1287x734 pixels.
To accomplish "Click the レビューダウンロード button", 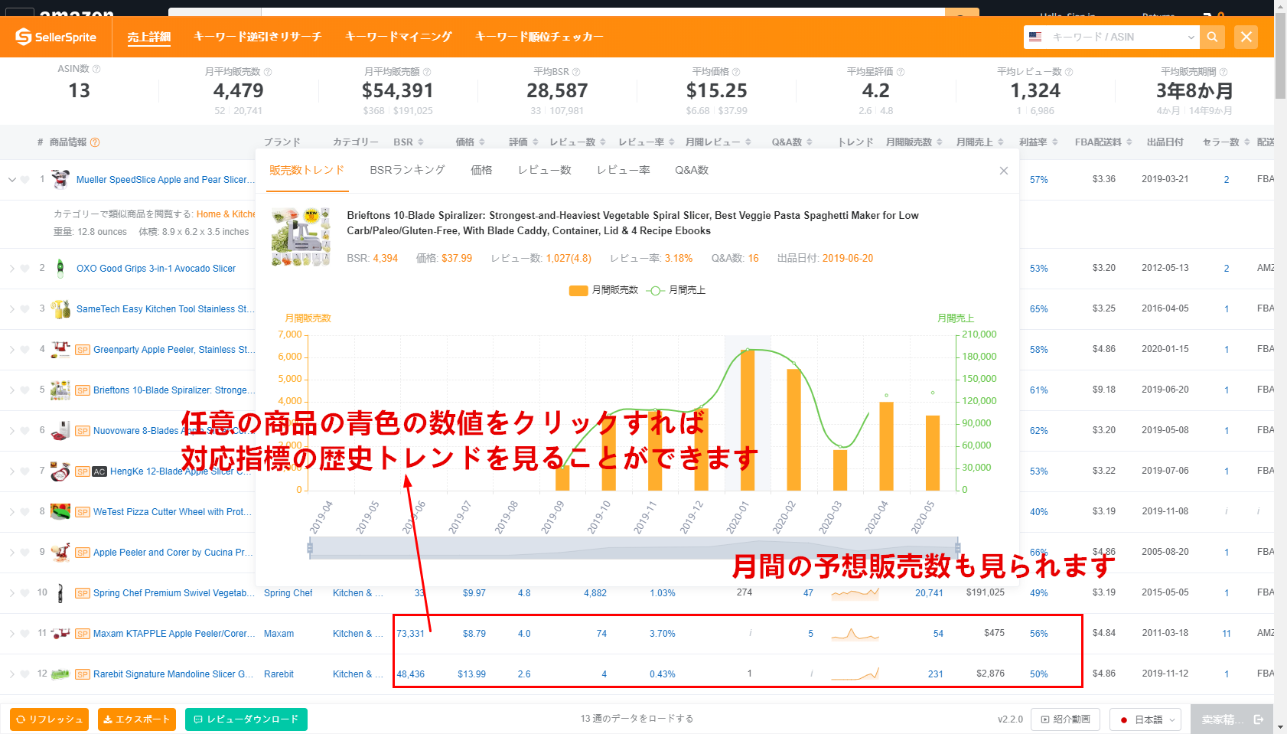I will pyautogui.click(x=246, y=719).
